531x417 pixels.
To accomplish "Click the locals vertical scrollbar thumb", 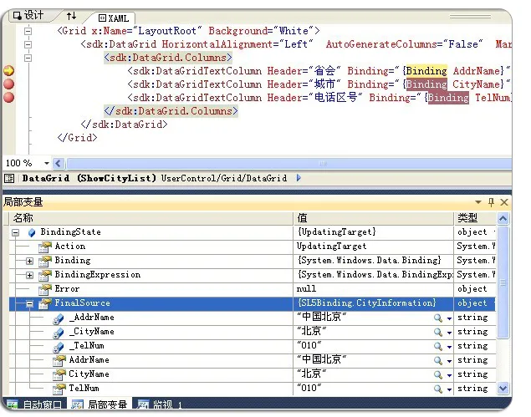I will pos(503,282).
